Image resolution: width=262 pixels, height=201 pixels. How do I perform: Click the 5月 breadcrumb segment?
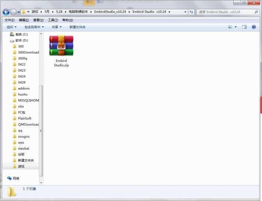point(47,12)
